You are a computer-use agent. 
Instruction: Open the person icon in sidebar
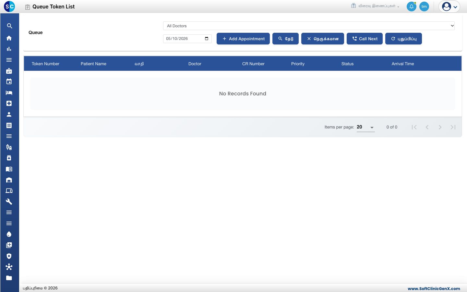pyautogui.click(x=9, y=115)
